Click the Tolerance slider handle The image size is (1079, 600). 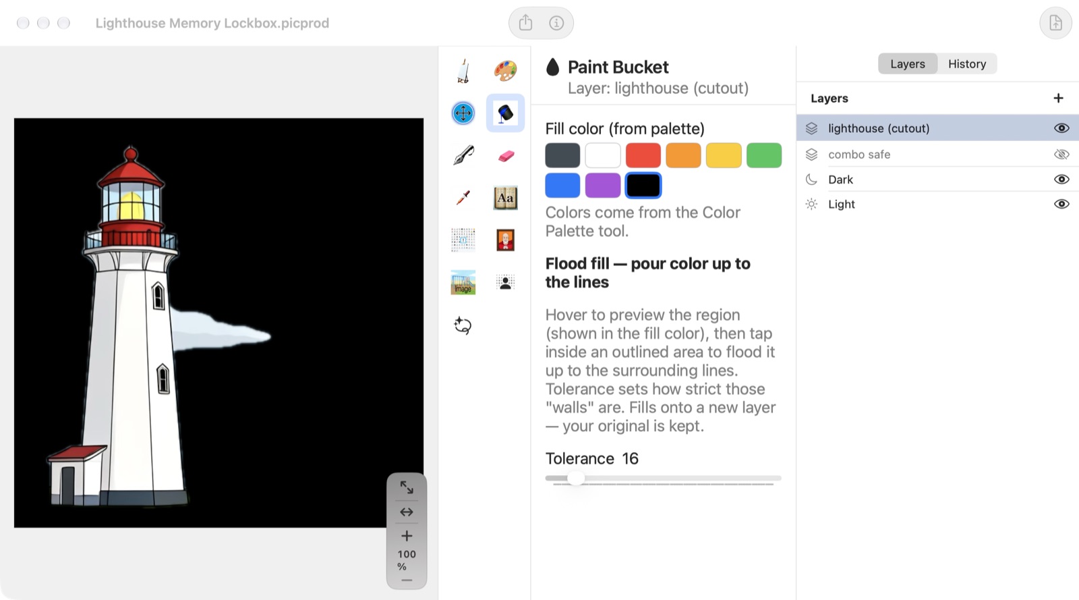(575, 479)
